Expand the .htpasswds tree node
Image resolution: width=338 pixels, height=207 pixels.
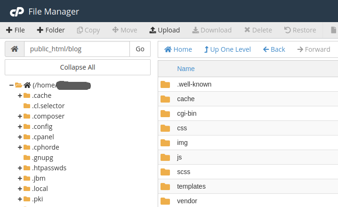click(x=20, y=168)
